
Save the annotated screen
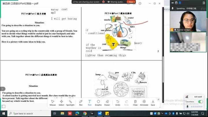tap(153, 103)
